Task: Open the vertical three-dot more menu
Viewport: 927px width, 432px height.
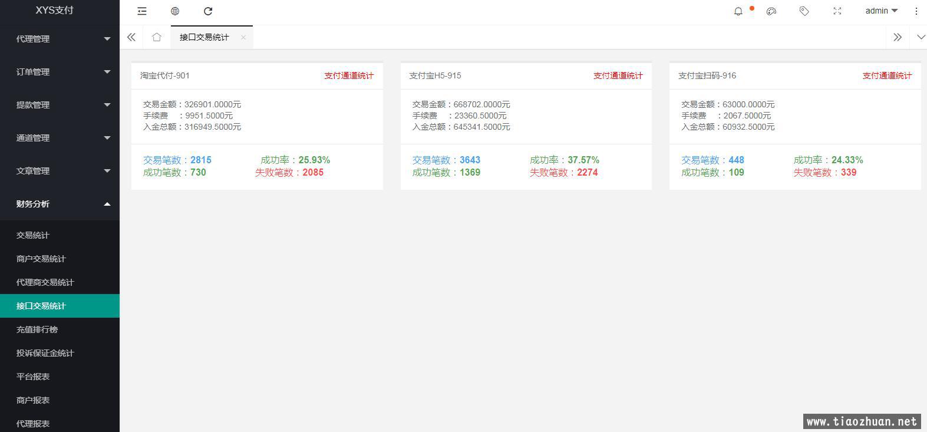Action: [x=916, y=11]
